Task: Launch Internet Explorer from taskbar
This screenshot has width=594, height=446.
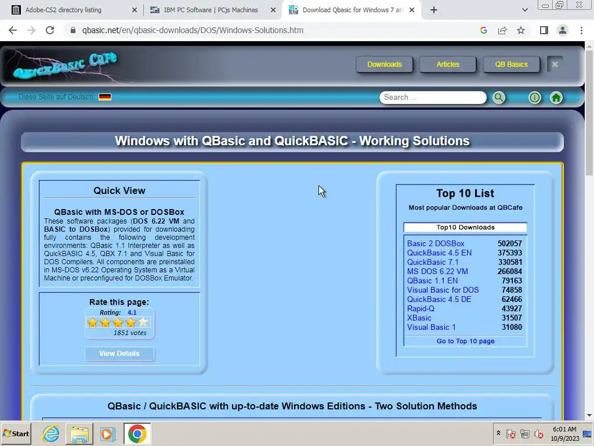Action: 51,433
